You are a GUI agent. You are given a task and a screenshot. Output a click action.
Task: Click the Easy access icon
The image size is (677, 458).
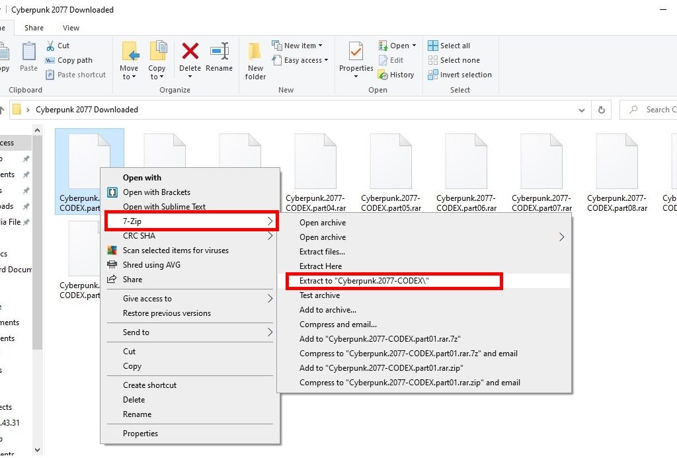277,60
